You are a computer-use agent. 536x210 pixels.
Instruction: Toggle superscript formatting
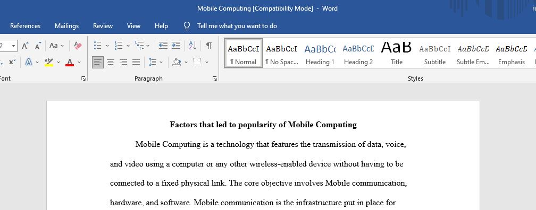(x=12, y=62)
